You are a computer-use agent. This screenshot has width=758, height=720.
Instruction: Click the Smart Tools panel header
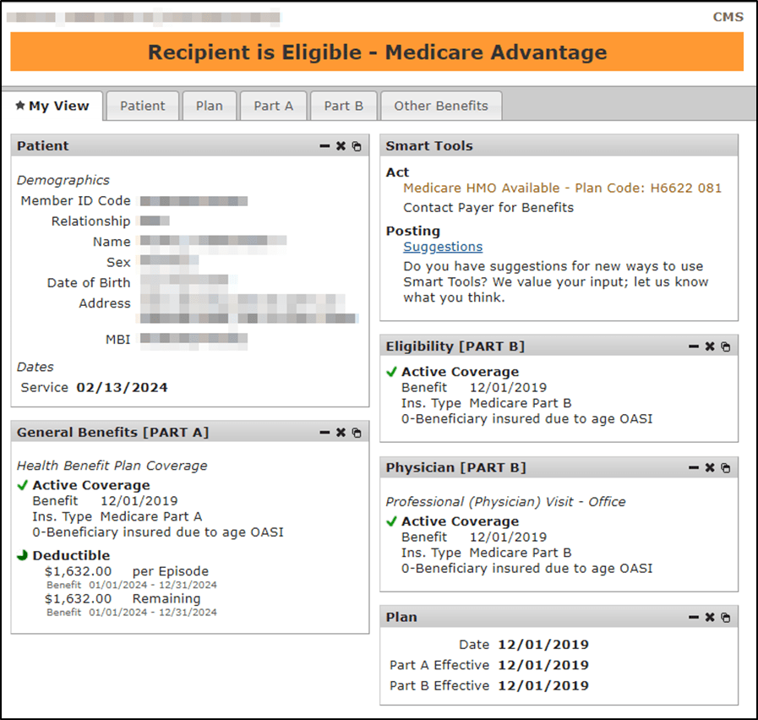[x=559, y=145]
